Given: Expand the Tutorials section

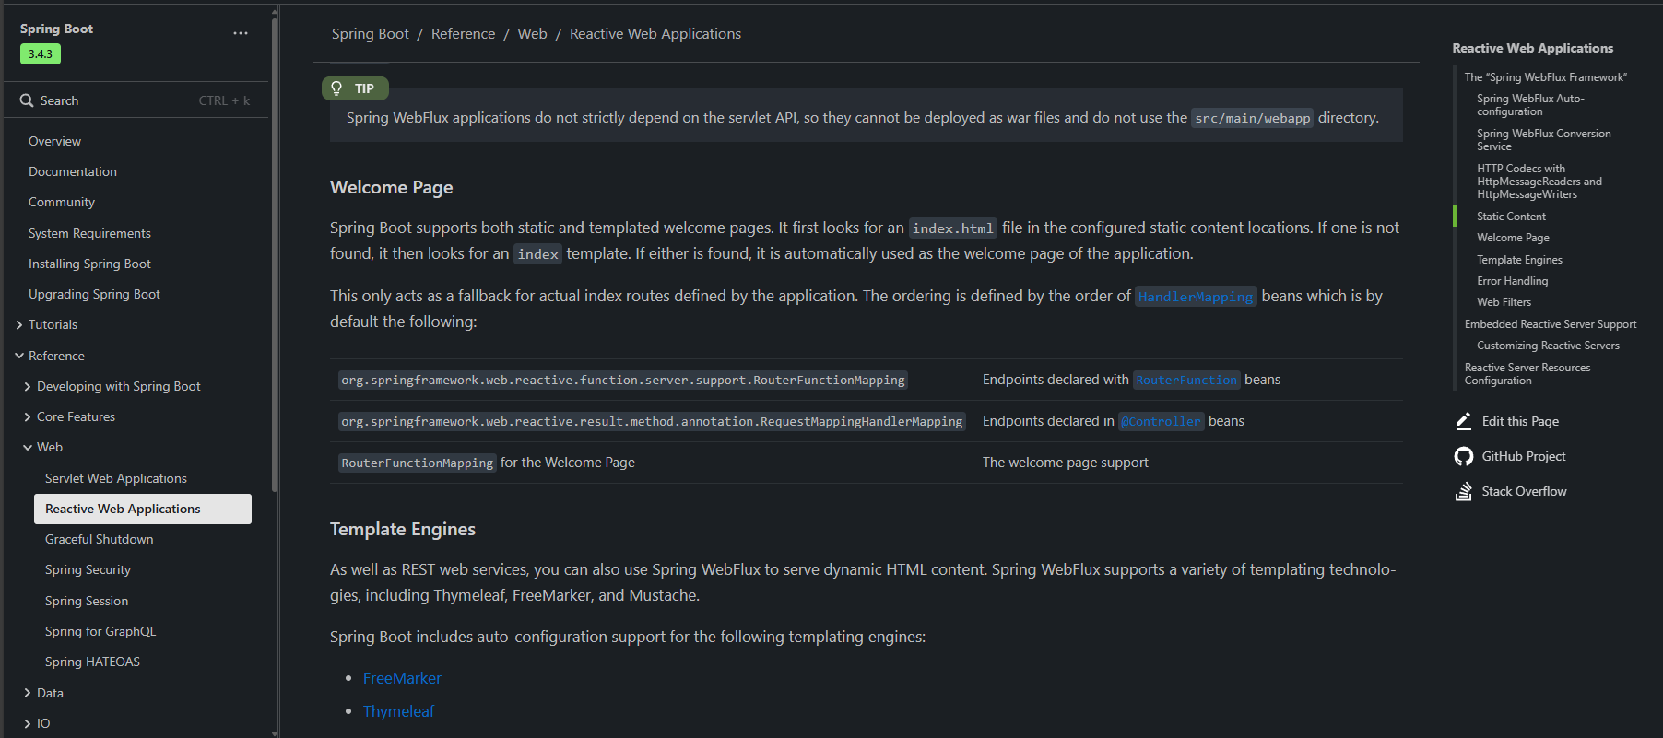Looking at the screenshot, I should tap(19, 325).
